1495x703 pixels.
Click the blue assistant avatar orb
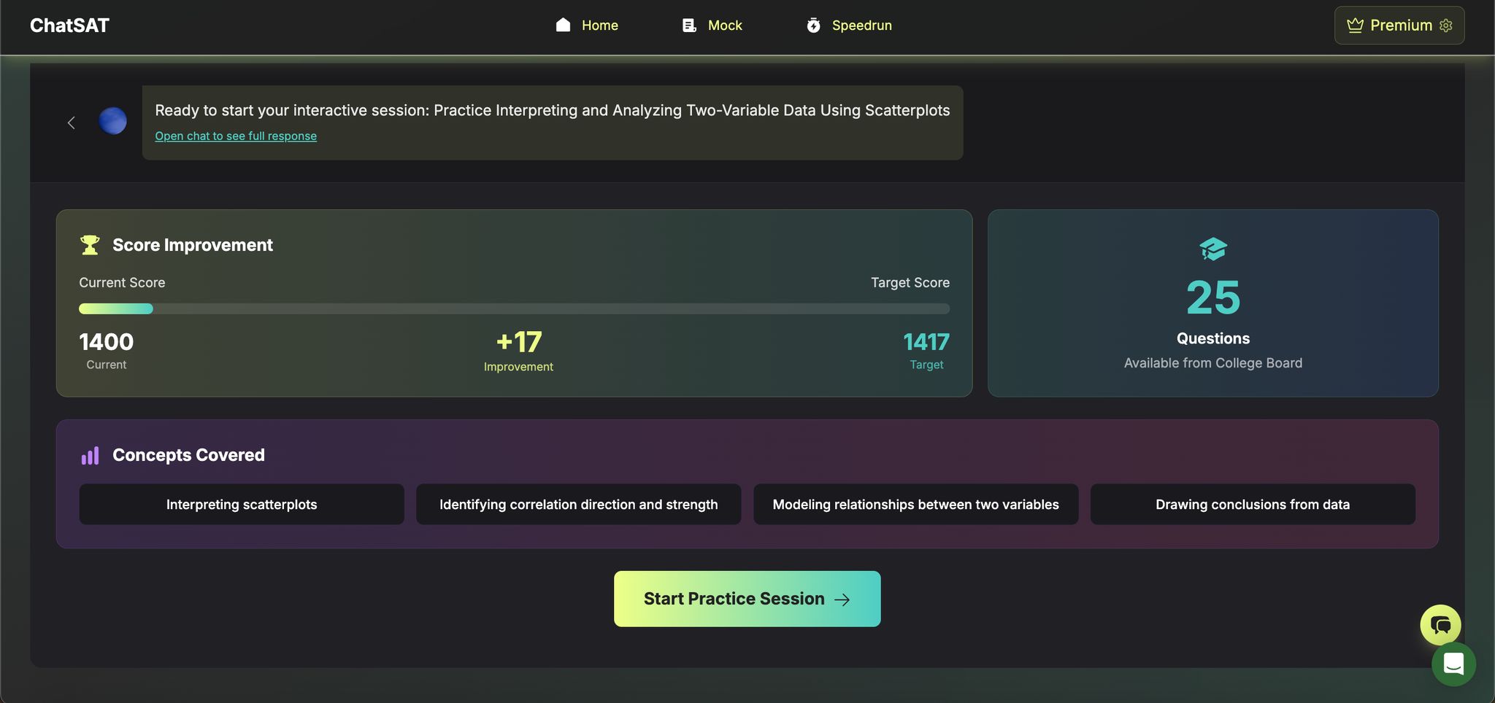click(x=112, y=121)
